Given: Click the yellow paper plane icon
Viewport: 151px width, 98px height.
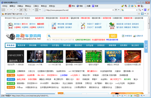Looking at the screenshot, I should 123,6.
